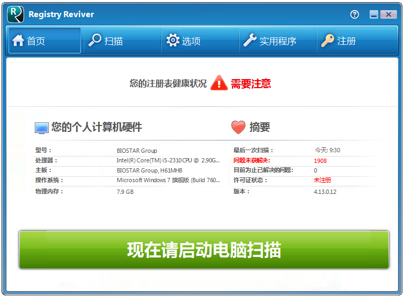
Task: Click the last scan value 今天: 9:30
Action: pos(327,150)
